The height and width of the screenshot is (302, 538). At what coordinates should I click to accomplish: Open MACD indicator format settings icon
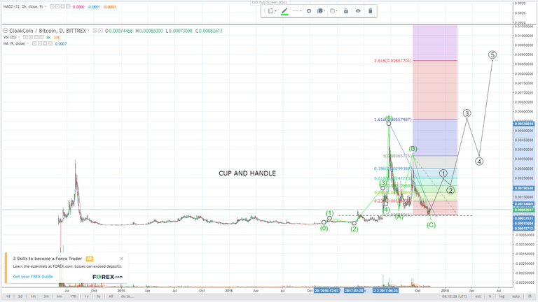coord(57,6)
